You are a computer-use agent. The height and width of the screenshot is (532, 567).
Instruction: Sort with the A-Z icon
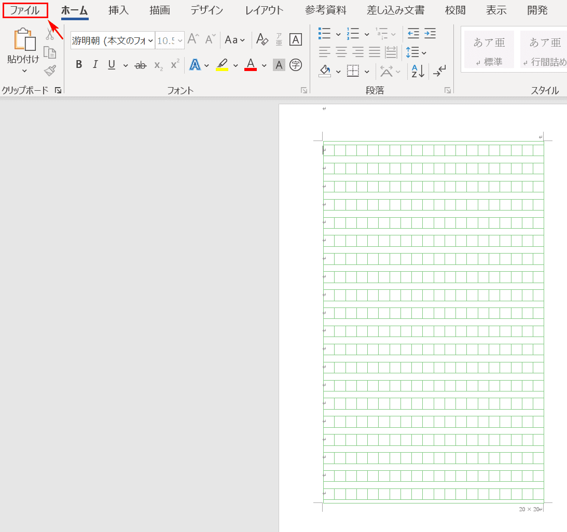click(x=418, y=71)
